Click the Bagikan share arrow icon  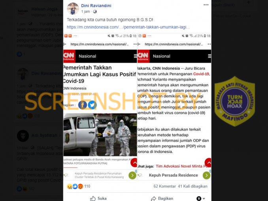point(153,199)
